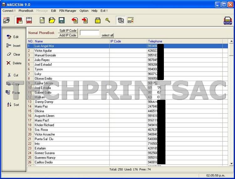Click the yellow padlock PIN icon
The height and width of the screenshot is (179, 235).
pyautogui.click(x=98, y=20)
